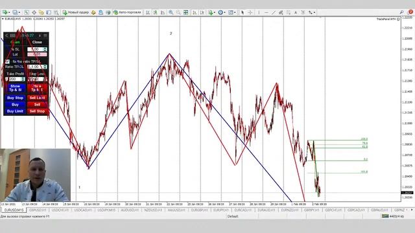Screen dimensions: 415x233
Task: Adjust the Ratio TP/SL stepper
Action: [x=45, y=67]
